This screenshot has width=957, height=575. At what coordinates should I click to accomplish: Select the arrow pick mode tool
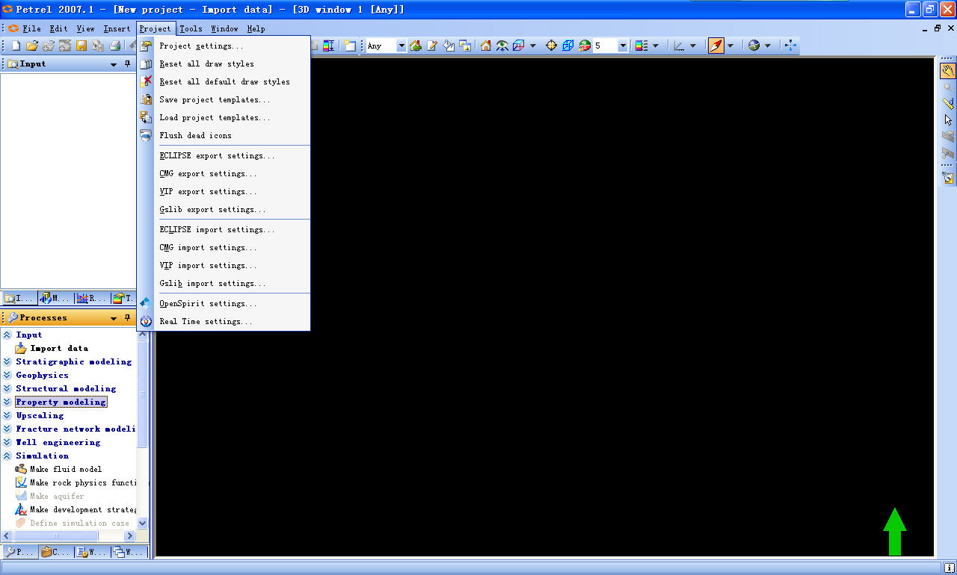948,119
